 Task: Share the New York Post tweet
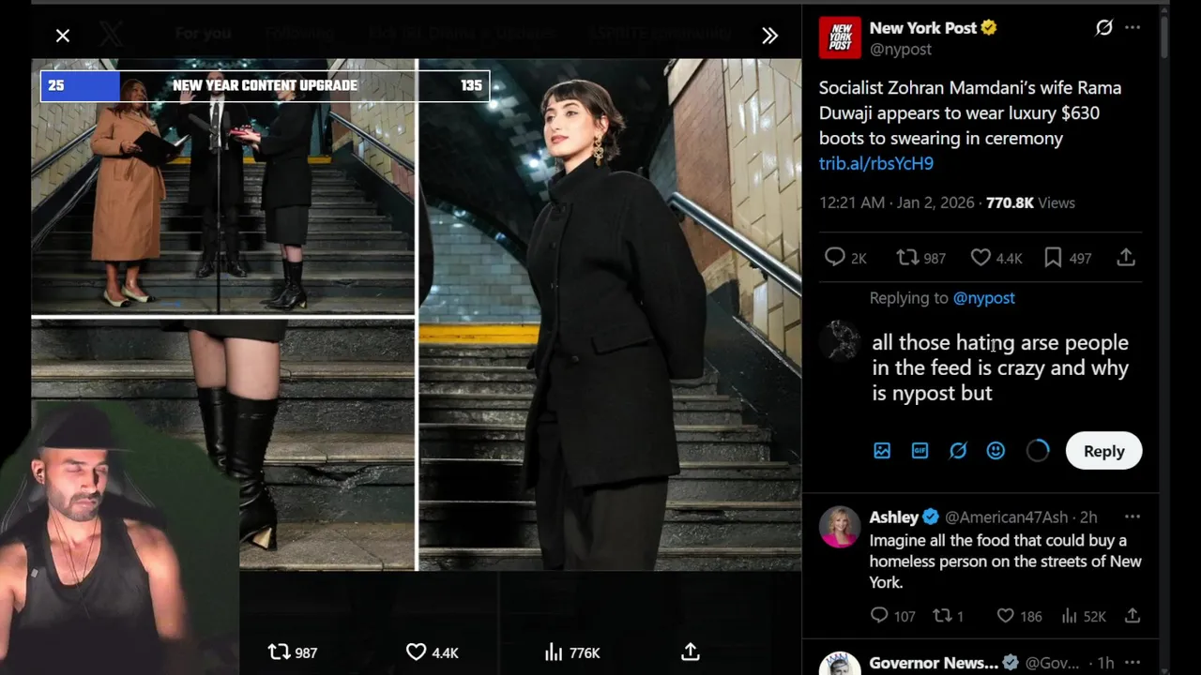(x=1126, y=257)
